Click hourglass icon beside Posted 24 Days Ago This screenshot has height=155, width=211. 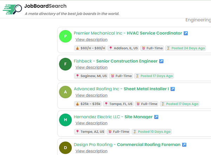[168, 48]
